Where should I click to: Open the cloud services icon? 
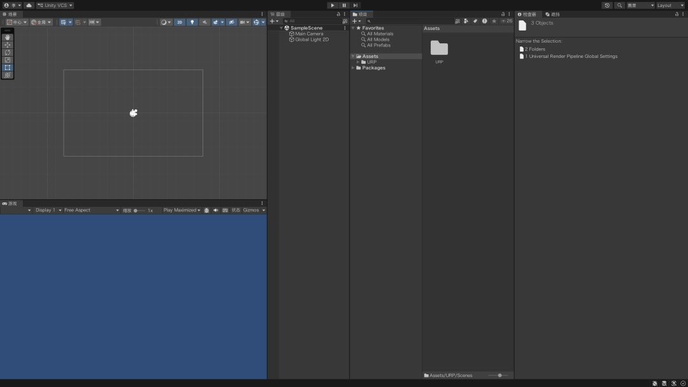pos(29,5)
